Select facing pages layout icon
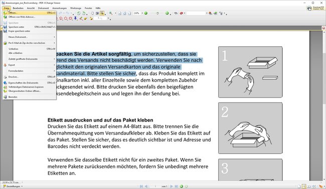This screenshot has height=189, width=326. pos(309,186)
